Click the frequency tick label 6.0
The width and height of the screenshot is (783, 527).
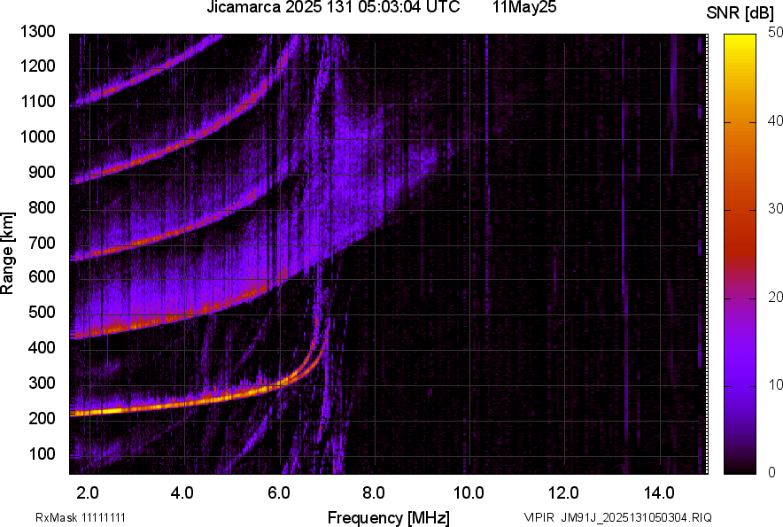pyautogui.click(x=279, y=493)
